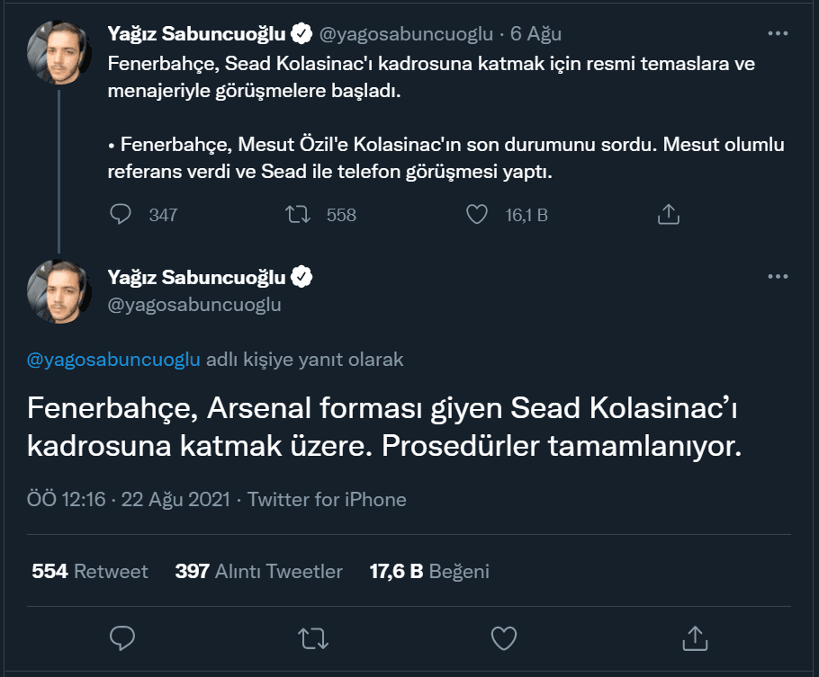The image size is (819, 677).
Task: Open Yağız Sabuncuoğlu's name on the main tweet
Action: pyautogui.click(x=196, y=277)
